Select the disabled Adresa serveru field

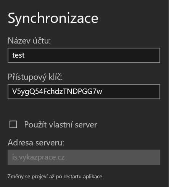84,157
